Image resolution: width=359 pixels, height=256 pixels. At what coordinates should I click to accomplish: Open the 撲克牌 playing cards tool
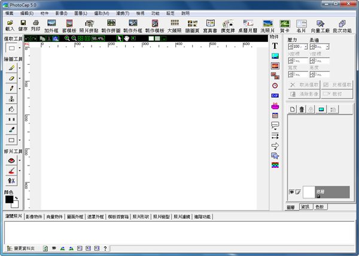(228, 26)
